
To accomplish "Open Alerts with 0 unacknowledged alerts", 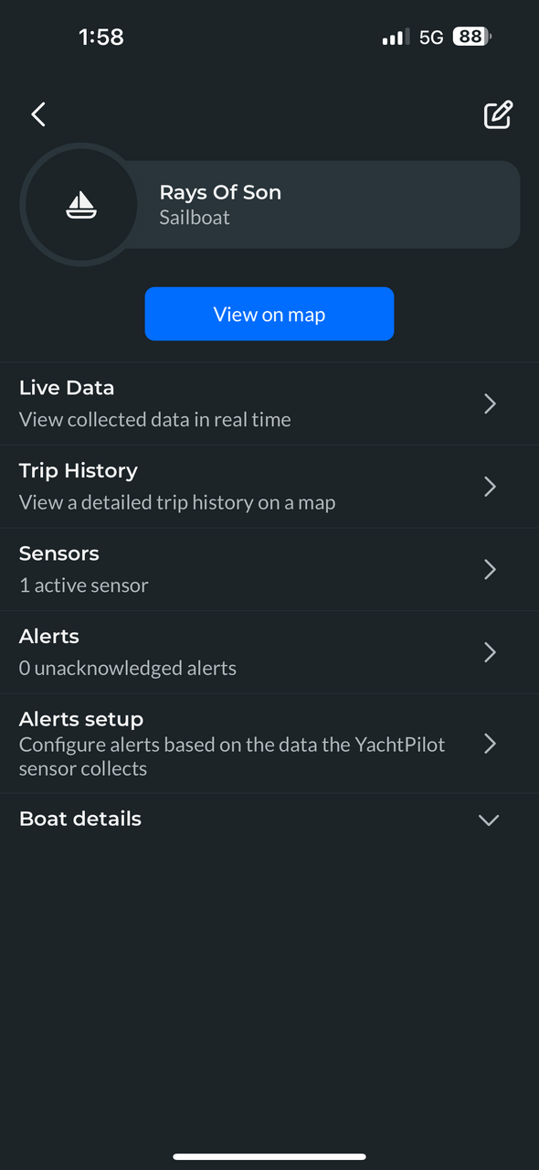I will coord(269,652).
